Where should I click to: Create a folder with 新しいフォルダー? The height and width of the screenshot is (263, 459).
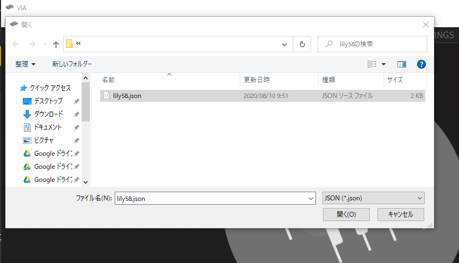(72, 64)
